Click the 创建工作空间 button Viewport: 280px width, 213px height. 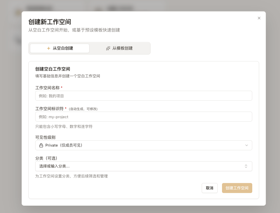(237, 188)
